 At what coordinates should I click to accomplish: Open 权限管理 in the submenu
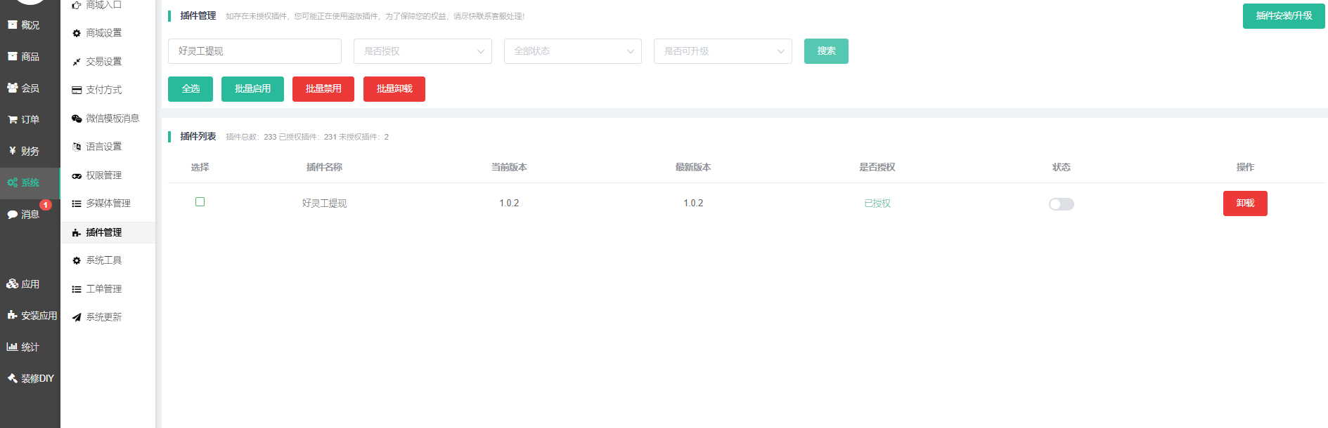(103, 175)
